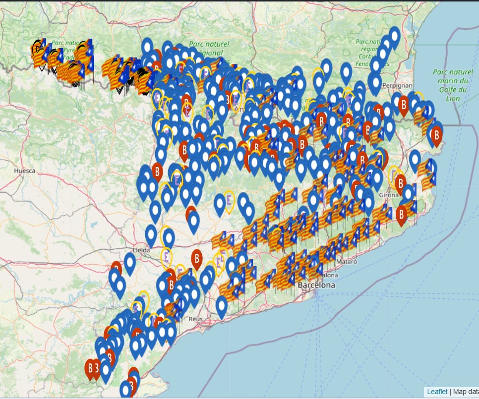Click the Girona city label
The image size is (479, 399).
[389, 195]
